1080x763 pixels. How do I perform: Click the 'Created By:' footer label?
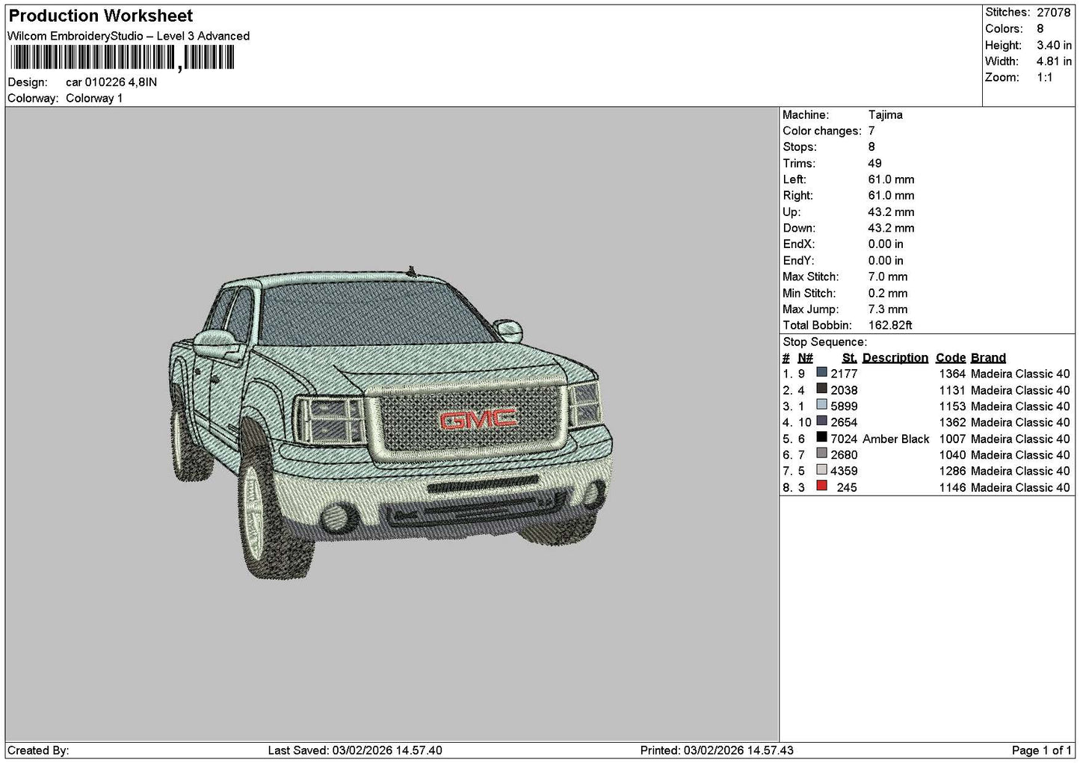38,750
